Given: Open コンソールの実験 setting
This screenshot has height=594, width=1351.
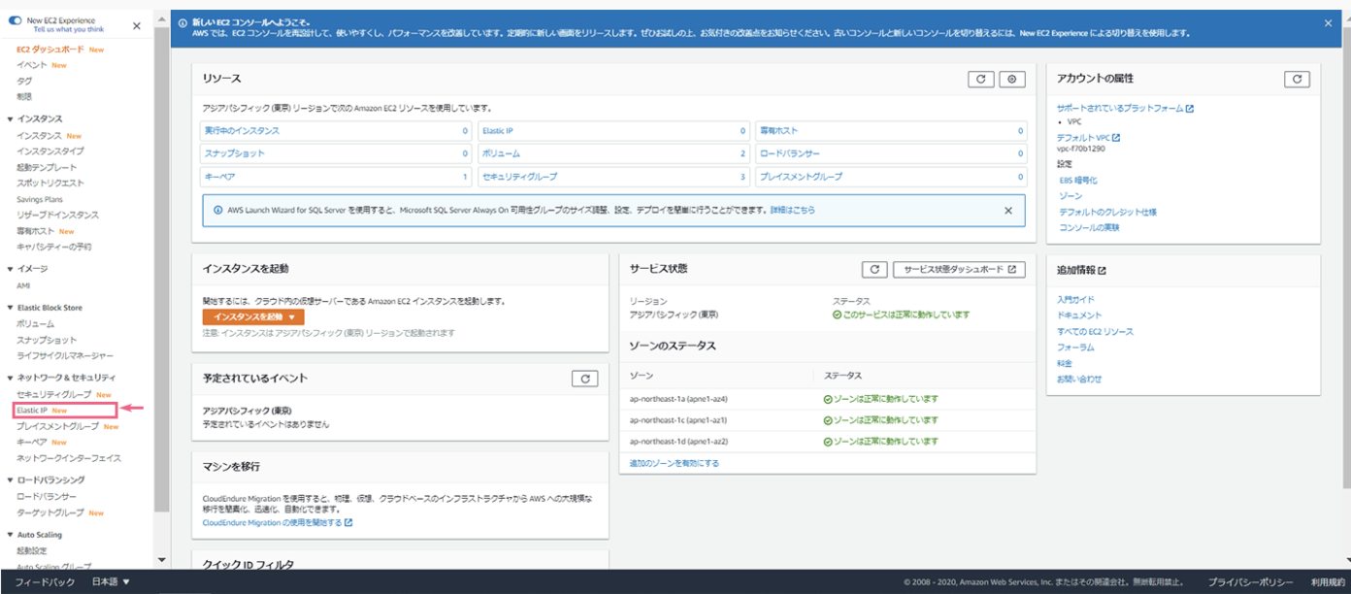Looking at the screenshot, I should pos(1090,227).
